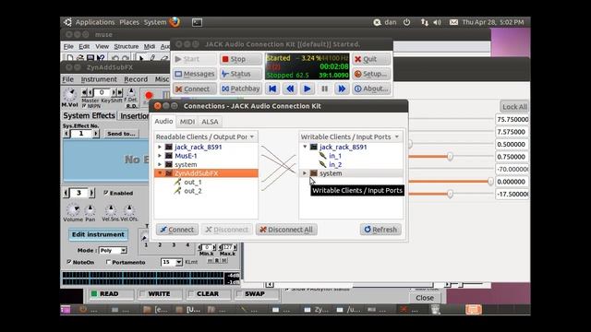The image size is (591, 332).
Task: Click the network icon in top panel
Action: [x=425, y=22]
